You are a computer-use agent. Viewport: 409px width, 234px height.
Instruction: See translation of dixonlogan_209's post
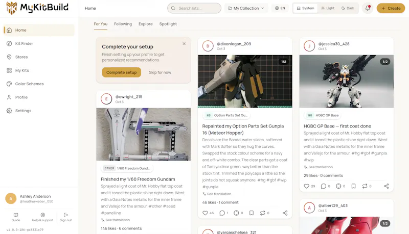pos(217,194)
